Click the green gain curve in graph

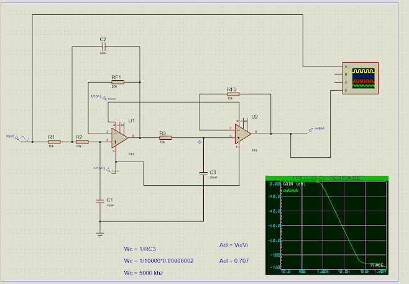[342, 224]
